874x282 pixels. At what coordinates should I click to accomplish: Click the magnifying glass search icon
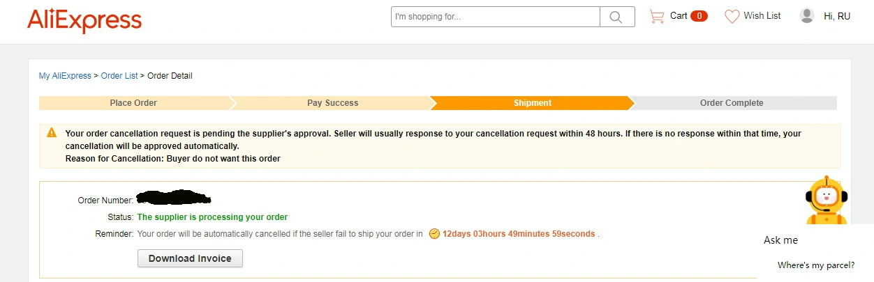[617, 17]
